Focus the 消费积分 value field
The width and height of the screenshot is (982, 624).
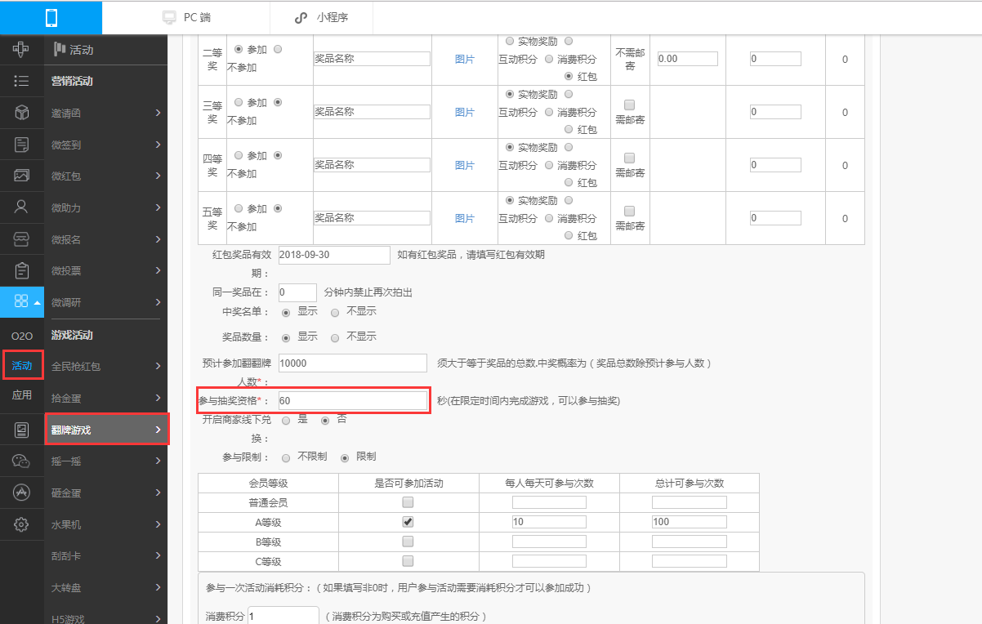(x=283, y=616)
